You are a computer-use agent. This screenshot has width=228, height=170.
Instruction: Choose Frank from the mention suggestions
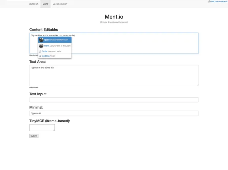point(55,46)
